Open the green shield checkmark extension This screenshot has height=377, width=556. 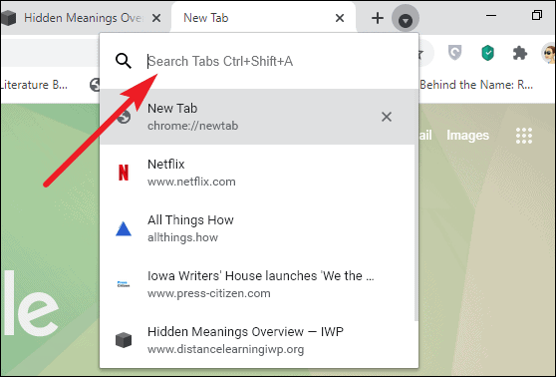[488, 53]
